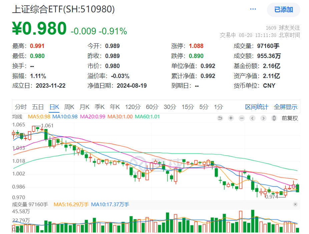
Task: Click the MA20:0.99 moving average label
Action: (93, 117)
